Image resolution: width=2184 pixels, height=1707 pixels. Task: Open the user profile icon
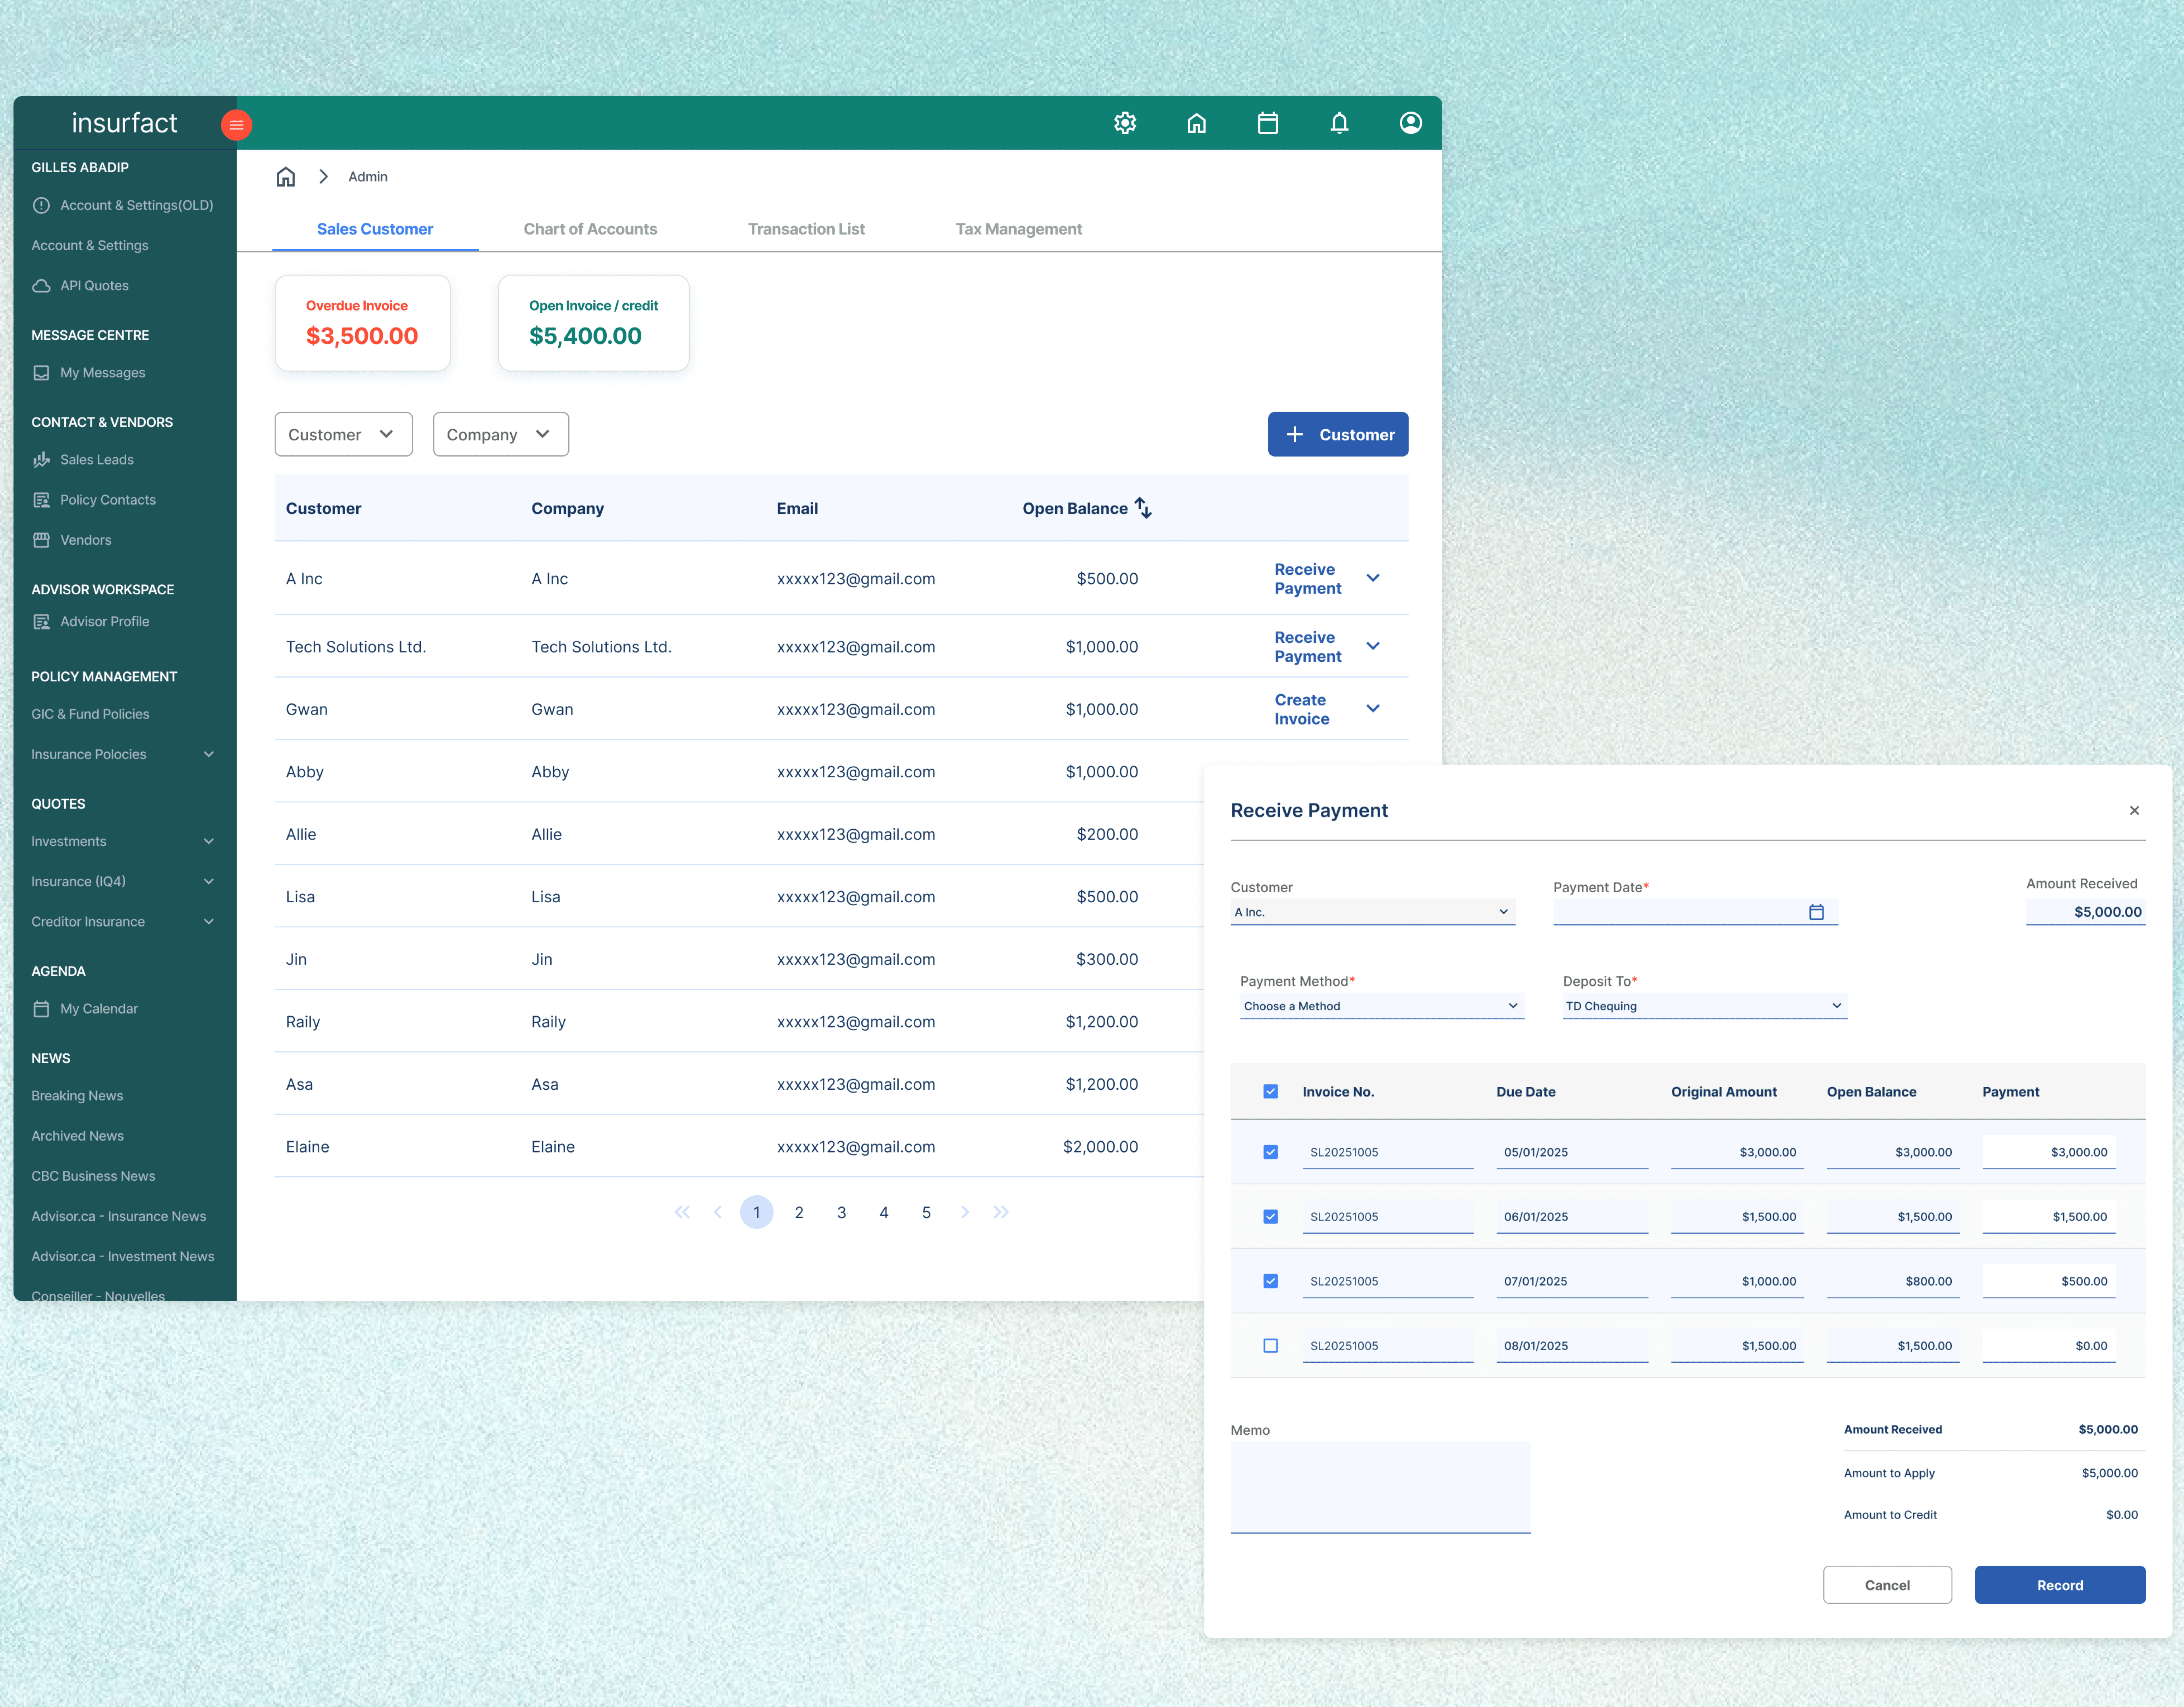click(1410, 123)
